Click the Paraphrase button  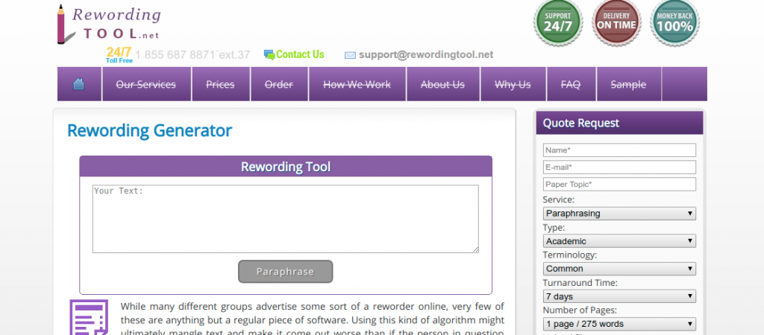(286, 271)
